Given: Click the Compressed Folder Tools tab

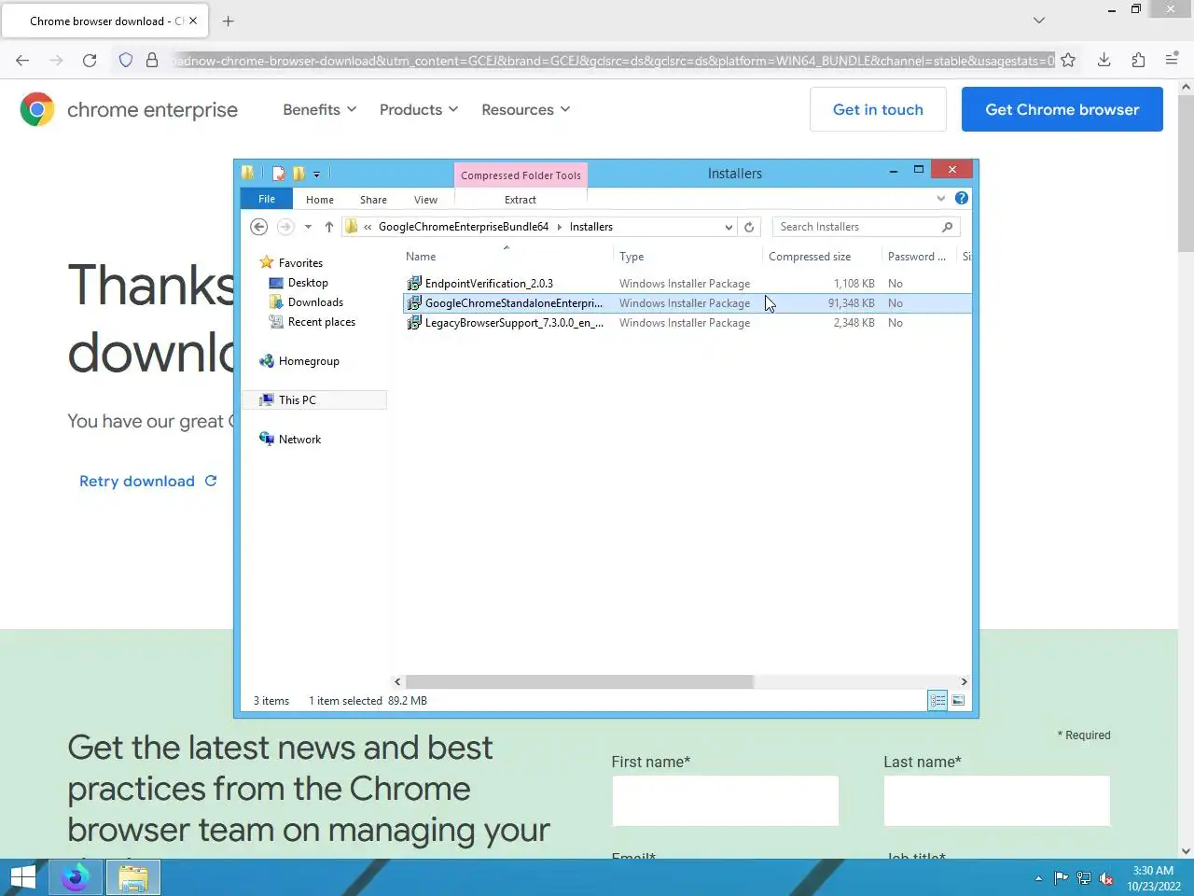Looking at the screenshot, I should point(521,175).
